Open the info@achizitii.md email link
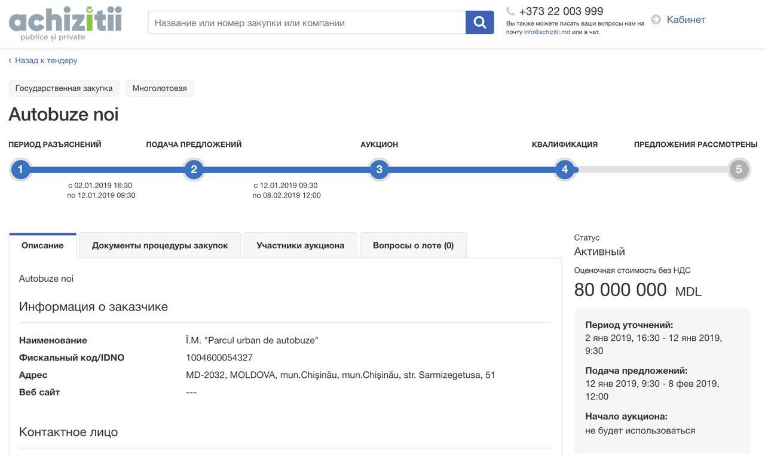The height and width of the screenshot is (456, 765). click(547, 32)
